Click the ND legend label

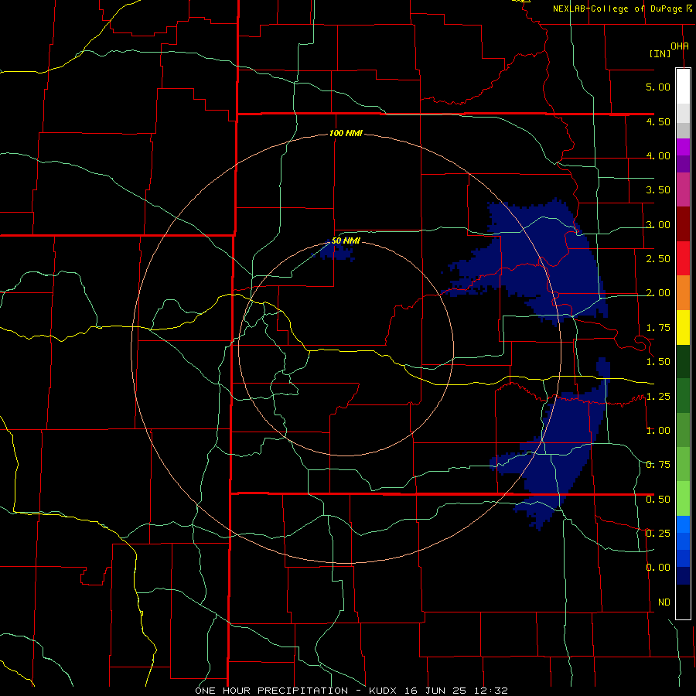pos(664,602)
